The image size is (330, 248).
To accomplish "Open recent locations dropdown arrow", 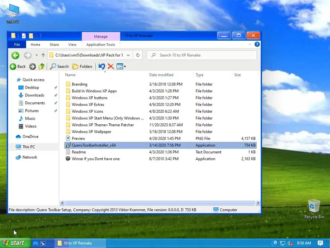I will (x=36, y=55).
